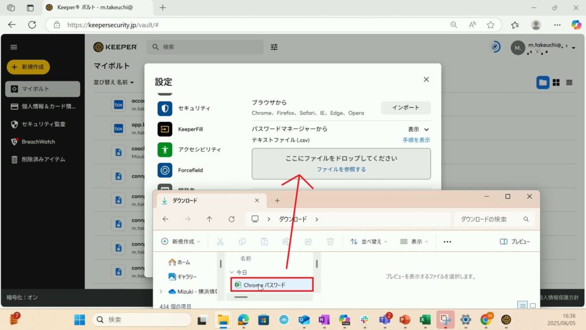Open the Explorer 新規作成 dropdown

180,242
